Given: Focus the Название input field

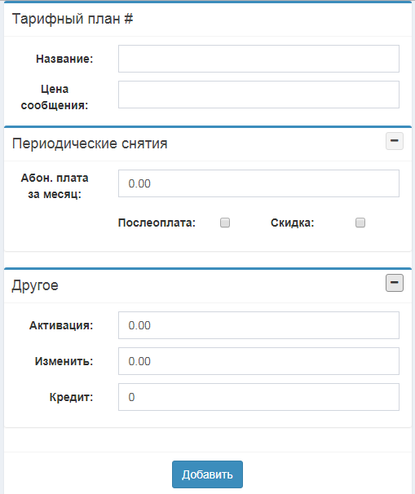Looking at the screenshot, I should pyautogui.click(x=258, y=59).
